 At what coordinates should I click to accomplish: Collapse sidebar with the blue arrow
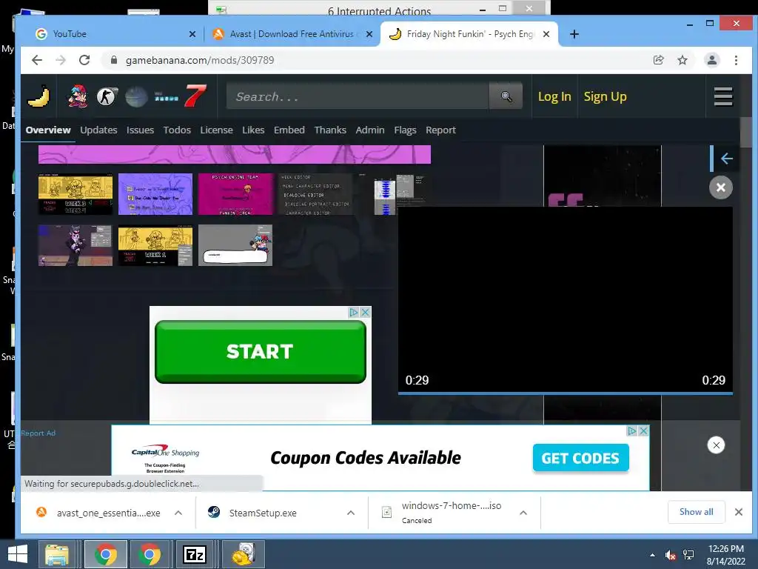(726, 159)
